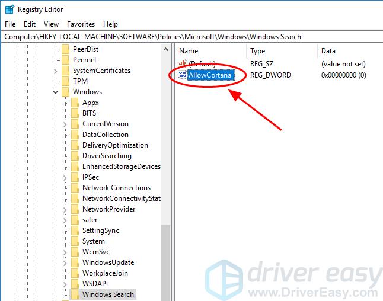Screen dimensions: 383x301
Task: Expand the WcmSvc key
Action: pyautogui.click(x=65, y=252)
